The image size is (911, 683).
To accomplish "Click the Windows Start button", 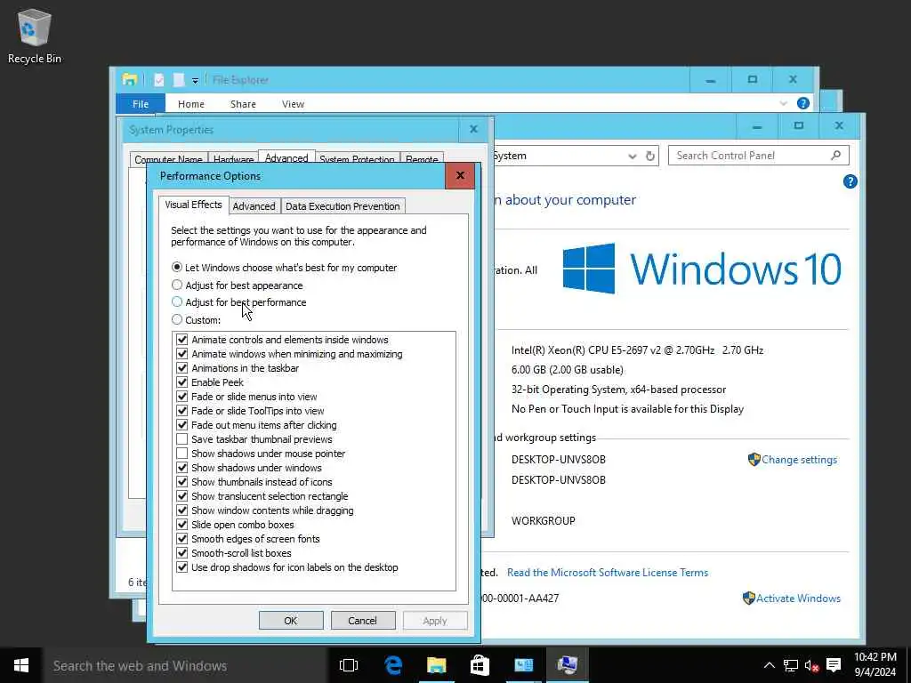I will click(21, 665).
